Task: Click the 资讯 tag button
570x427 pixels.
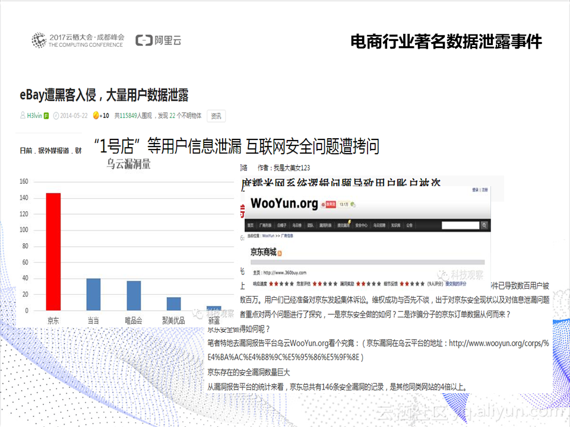Action: click(216, 116)
